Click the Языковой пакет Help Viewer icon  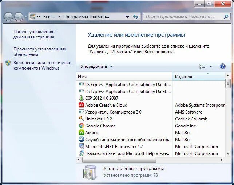[81, 153]
